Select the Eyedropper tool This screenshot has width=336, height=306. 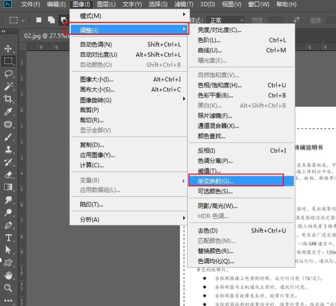coord(8,112)
